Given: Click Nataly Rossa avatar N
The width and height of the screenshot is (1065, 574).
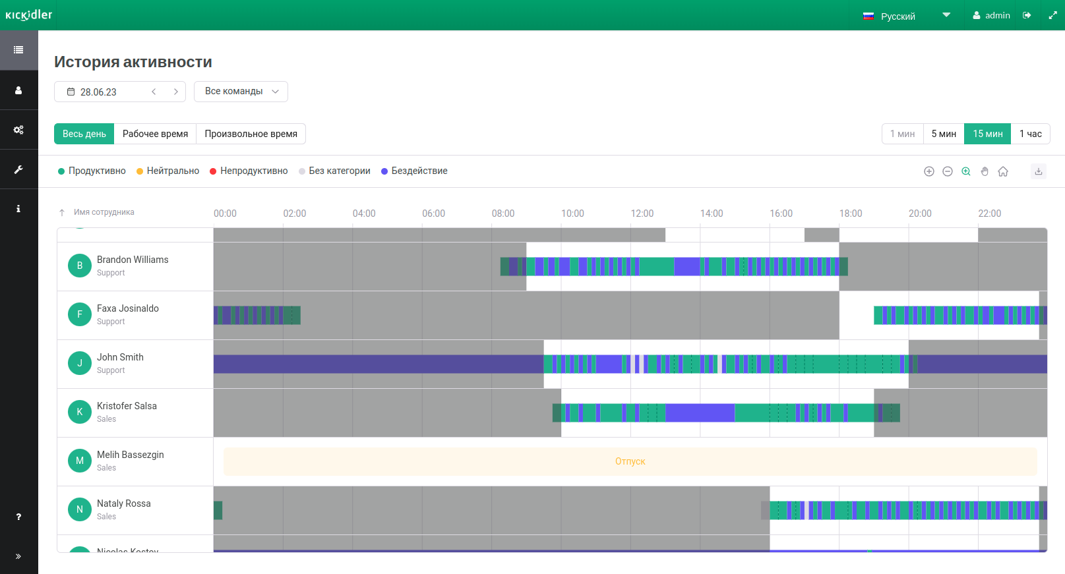Looking at the screenshot, I should [x=80, y=509].
